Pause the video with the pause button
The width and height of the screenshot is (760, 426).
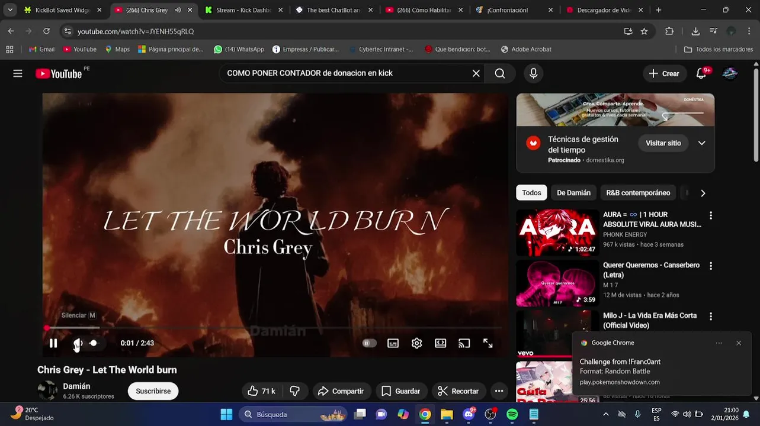[x=53, y=343]
